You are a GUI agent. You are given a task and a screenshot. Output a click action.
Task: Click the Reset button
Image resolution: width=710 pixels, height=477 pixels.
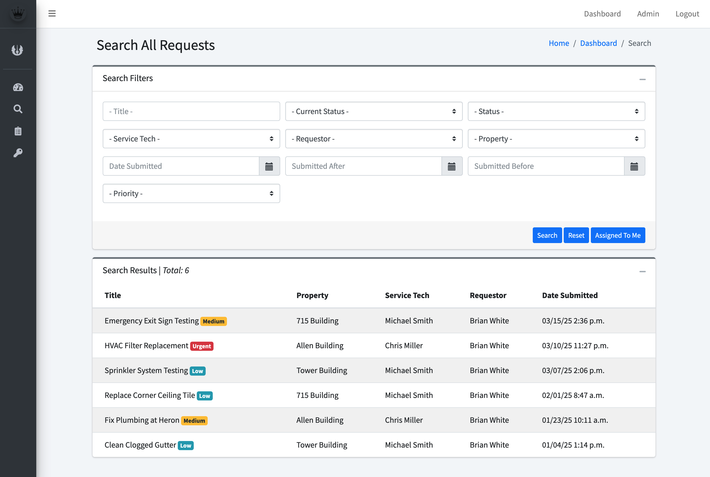point(576,235)
